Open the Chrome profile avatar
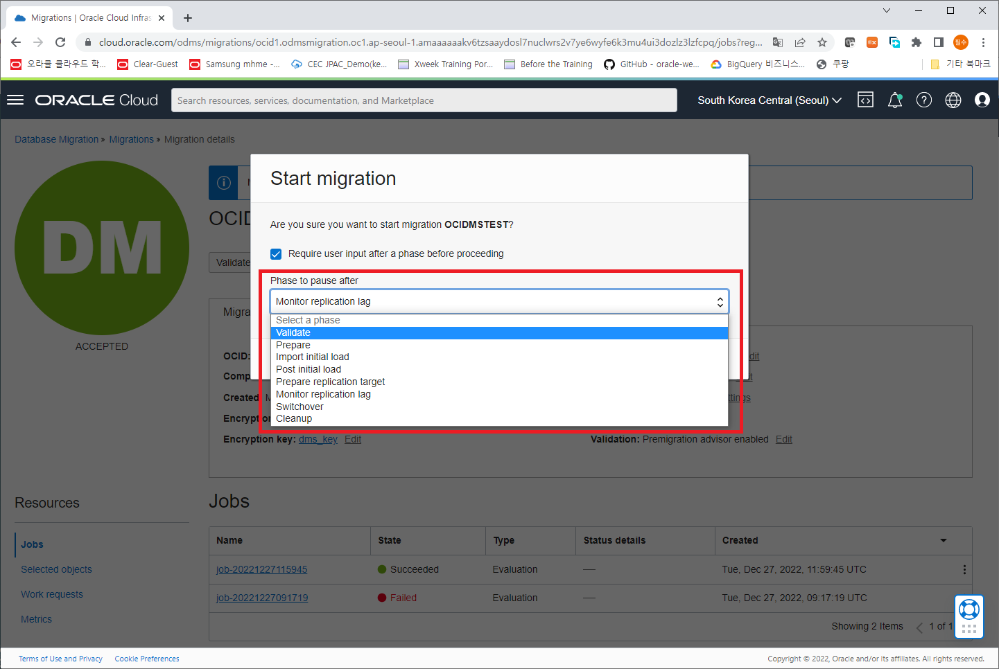Viewport: 999px width, 669px height. [961, 42]
